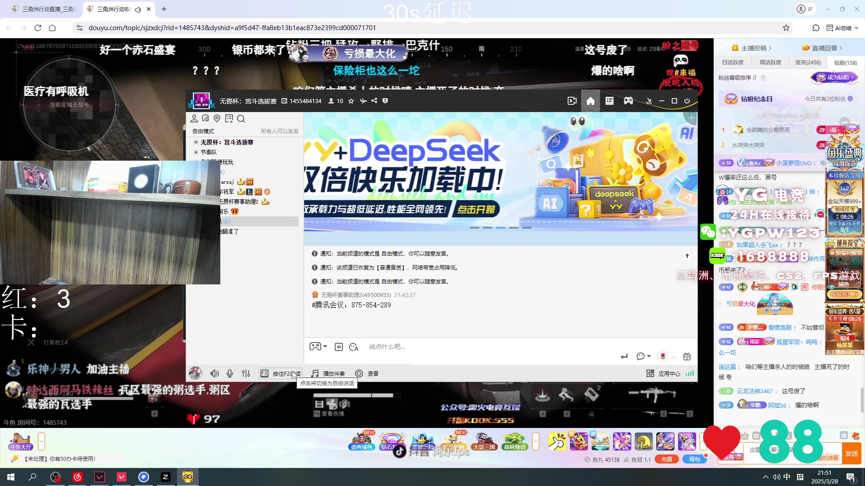The image size is (865, 486).
Task: Open the YY channel members person icon
Action: (x=194, y=118)
